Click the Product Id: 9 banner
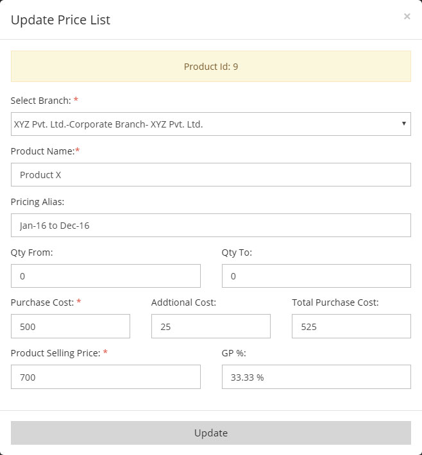The image size is (422, 455). click(x=211, y=67)
